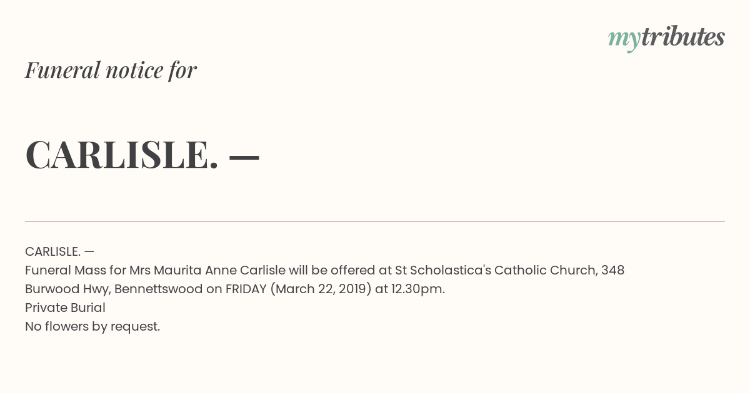This screenshot has height=393, width=750.
Task: Click the phrase "will be offered at"
Action: click(340, 270)
